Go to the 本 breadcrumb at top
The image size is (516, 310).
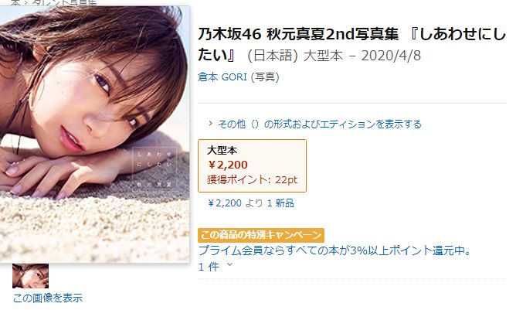[x=15, y=2]
